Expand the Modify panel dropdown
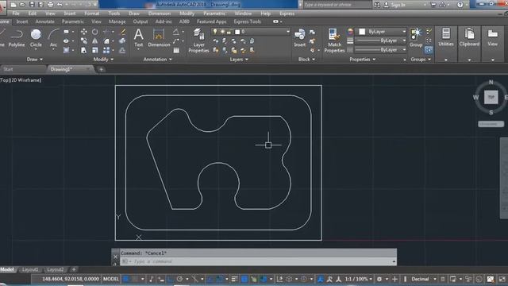Viewport: 508px width, 286px height. pos(103,60)
